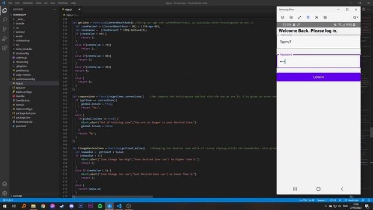
Task: Open Source Control view in activity bar
Action: click(5, 29)
